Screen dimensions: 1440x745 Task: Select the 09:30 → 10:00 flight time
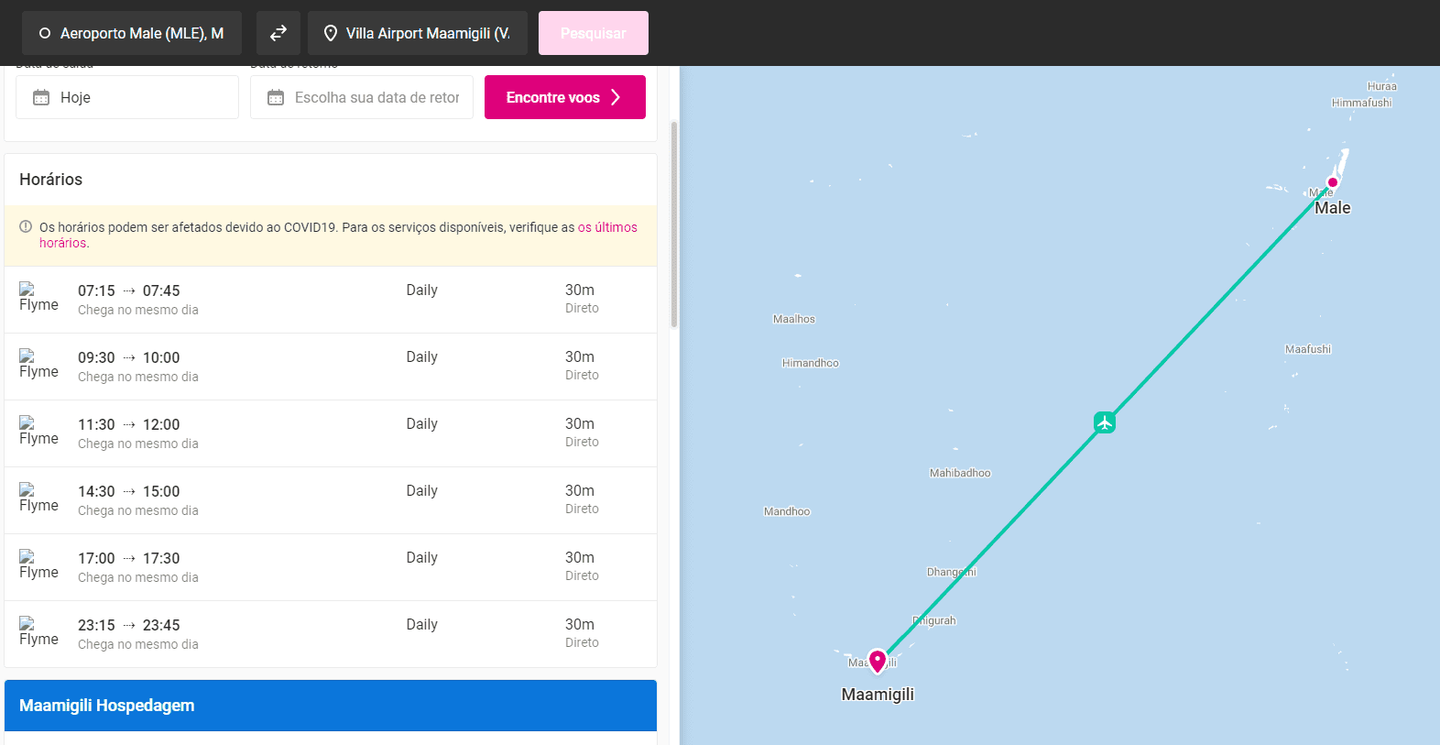point(129,357)
